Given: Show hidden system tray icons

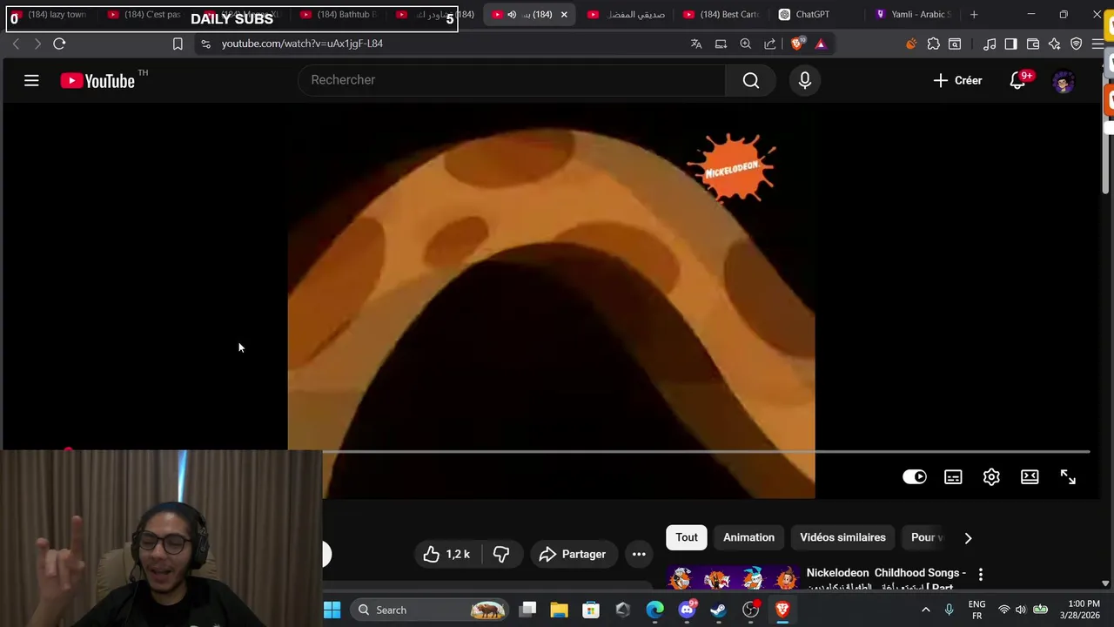Looking at the screenshot, I should (x=925, y=610).
